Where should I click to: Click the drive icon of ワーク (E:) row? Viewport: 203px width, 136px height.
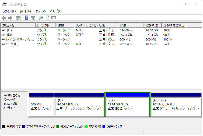[3, 44]
